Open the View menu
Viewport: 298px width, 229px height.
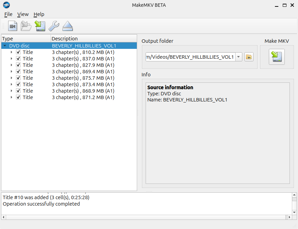pos(23,14)
